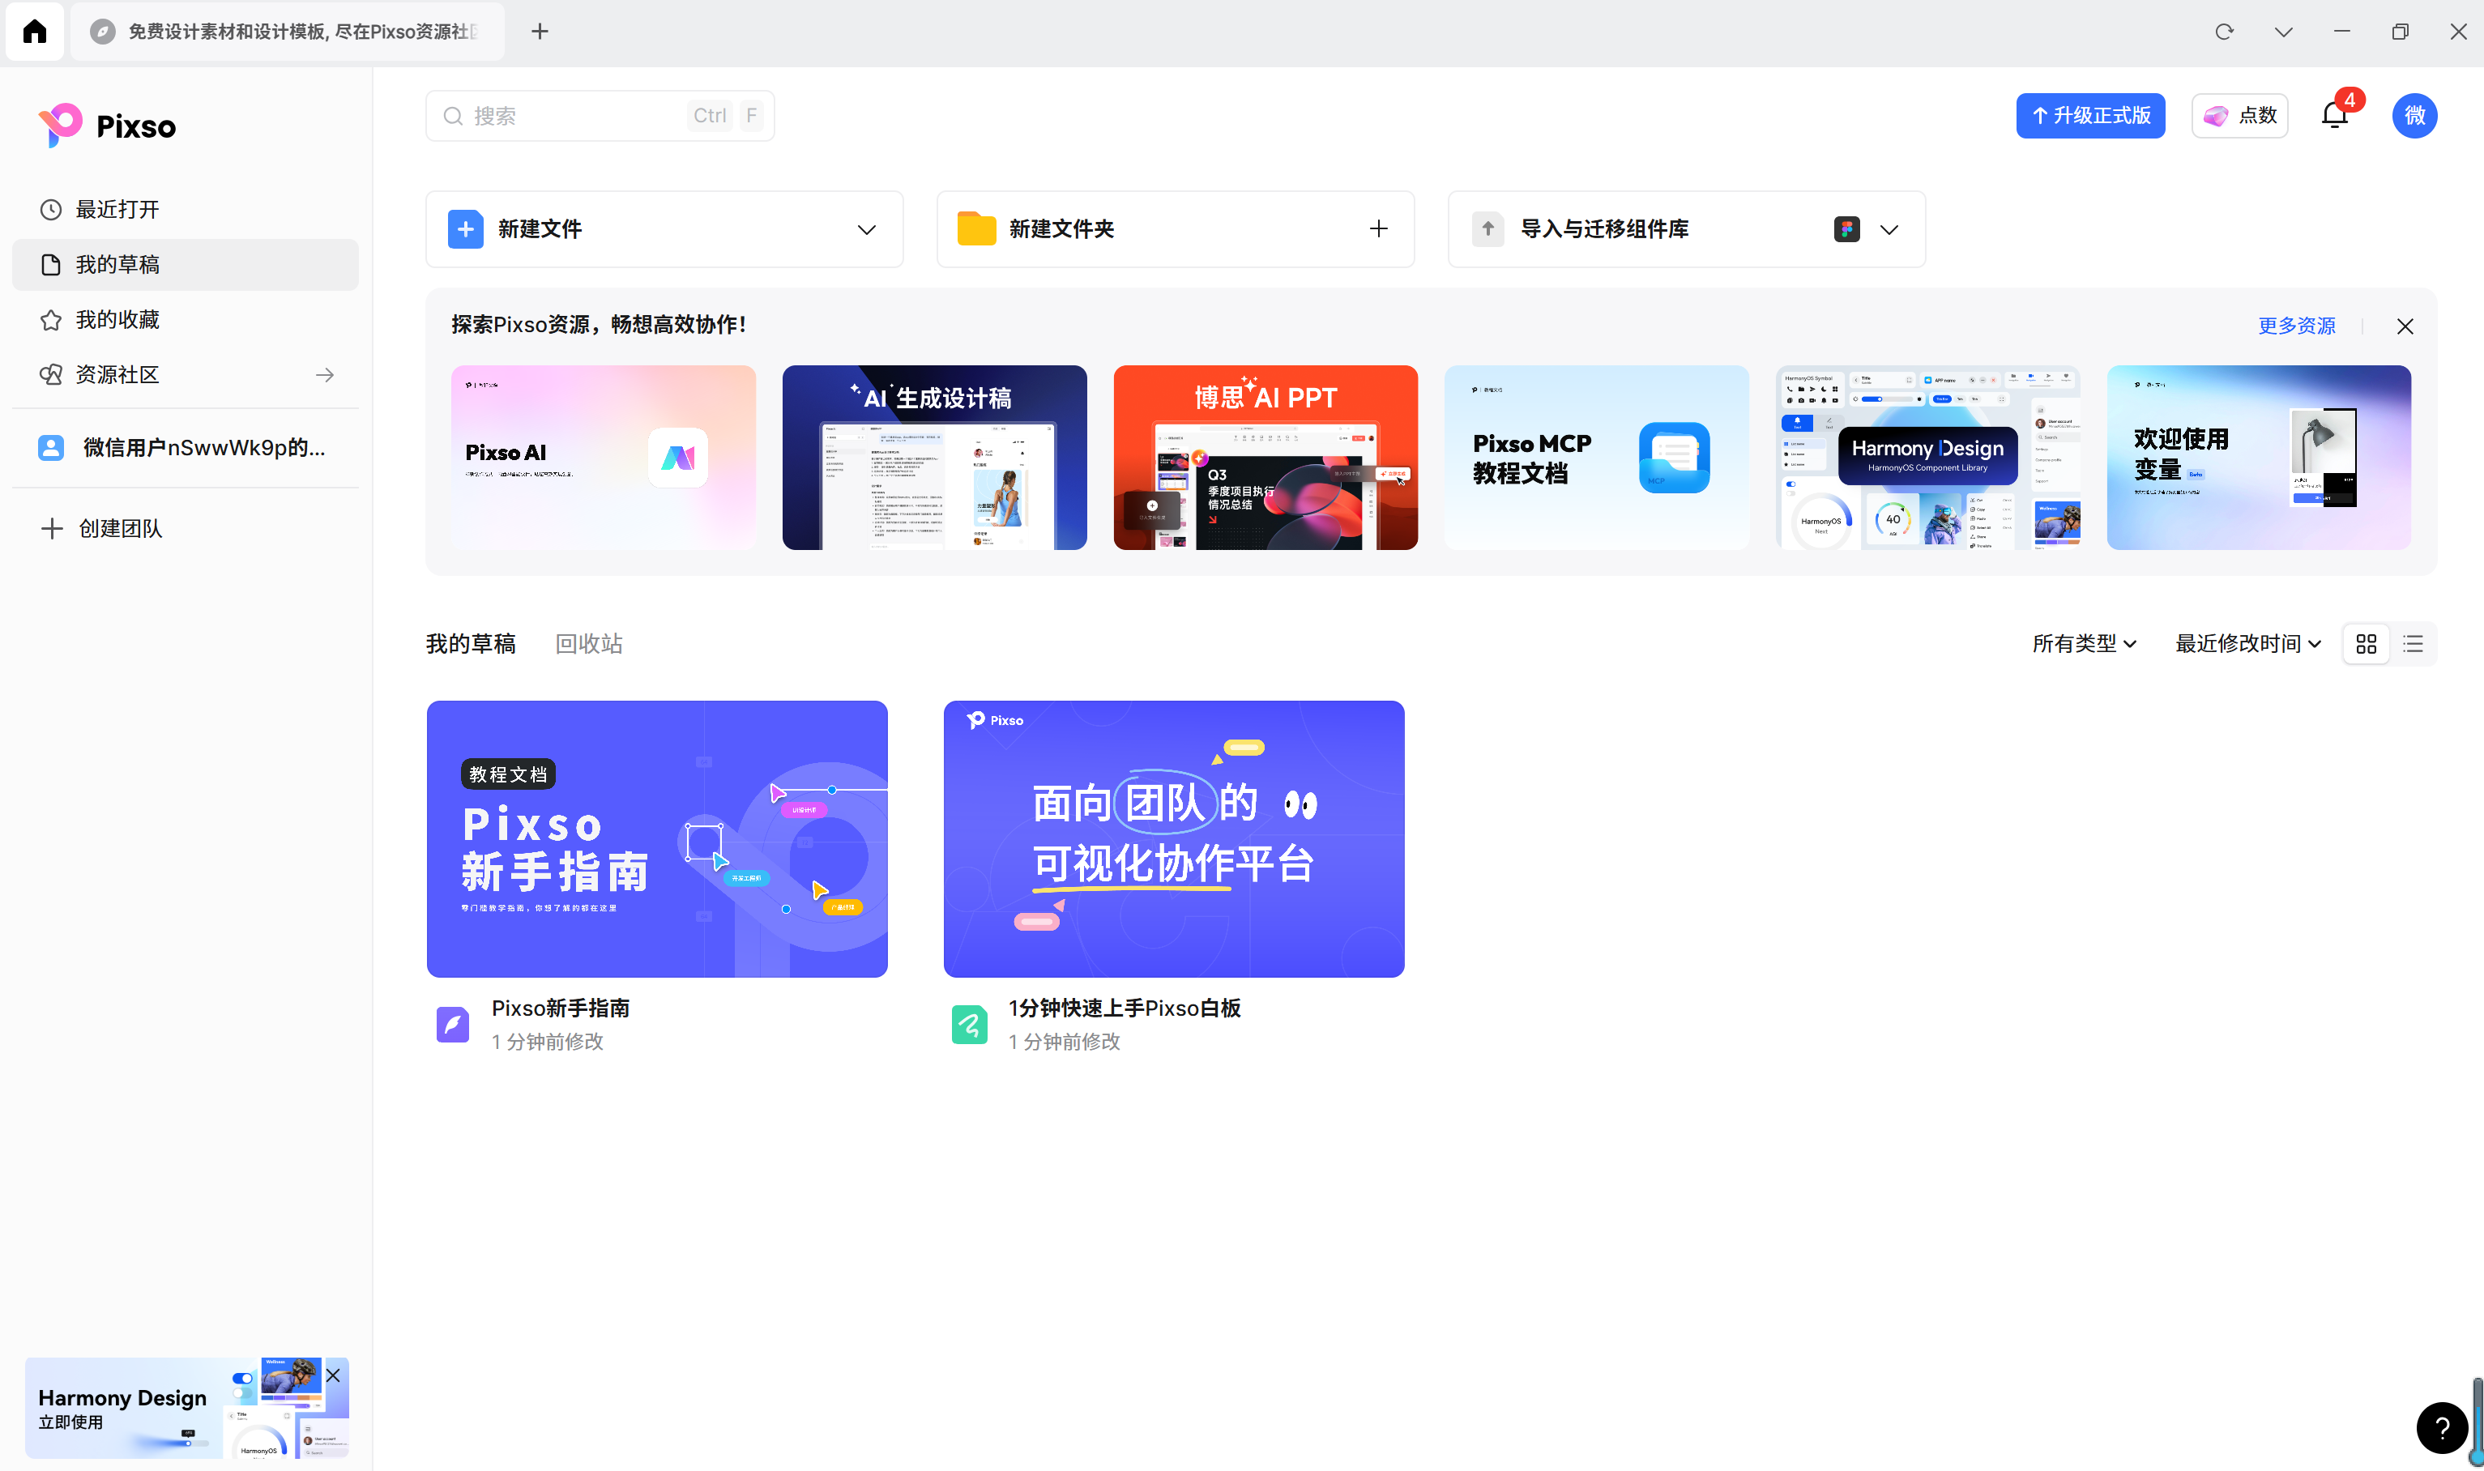Click file name 1分钟快速上手Pixso白板
This screenshot has width=2484, height=1471.
(x=1124, y=1008)
